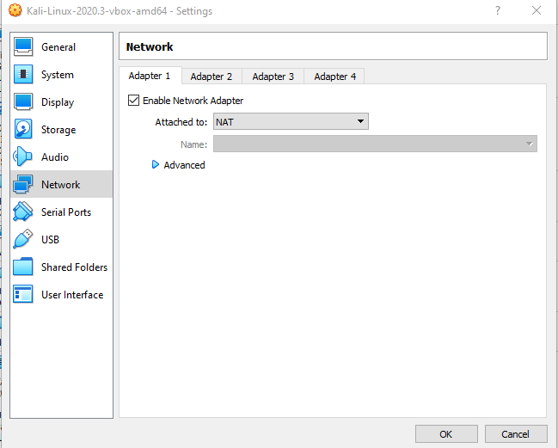Screen dimensions: 558x448
Task: Switch to the Adapter 2 tab
Action: [212, 77]
